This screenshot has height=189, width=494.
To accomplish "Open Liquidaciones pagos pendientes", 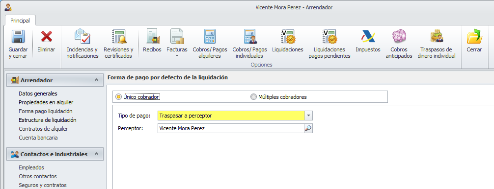I will (x=329, y=44).
